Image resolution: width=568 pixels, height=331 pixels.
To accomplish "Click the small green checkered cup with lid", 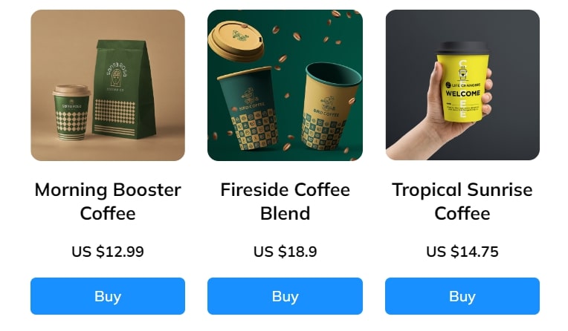I will [x=71, y=113].
